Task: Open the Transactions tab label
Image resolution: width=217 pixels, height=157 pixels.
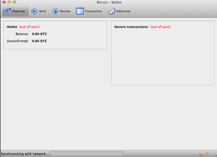Action: point(93,11)
